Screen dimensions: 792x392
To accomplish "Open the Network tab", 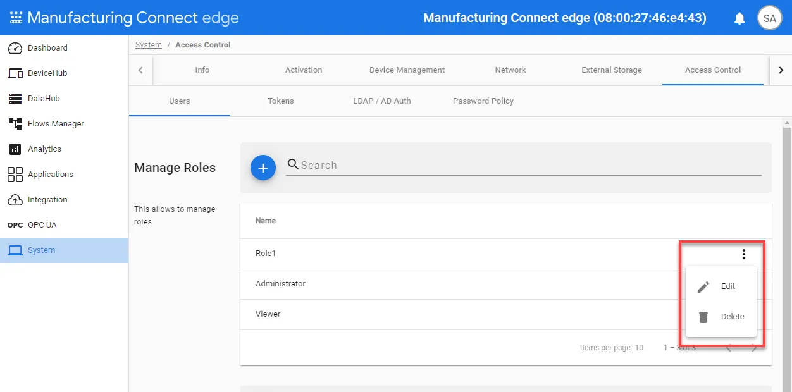I will coord(510,70).
